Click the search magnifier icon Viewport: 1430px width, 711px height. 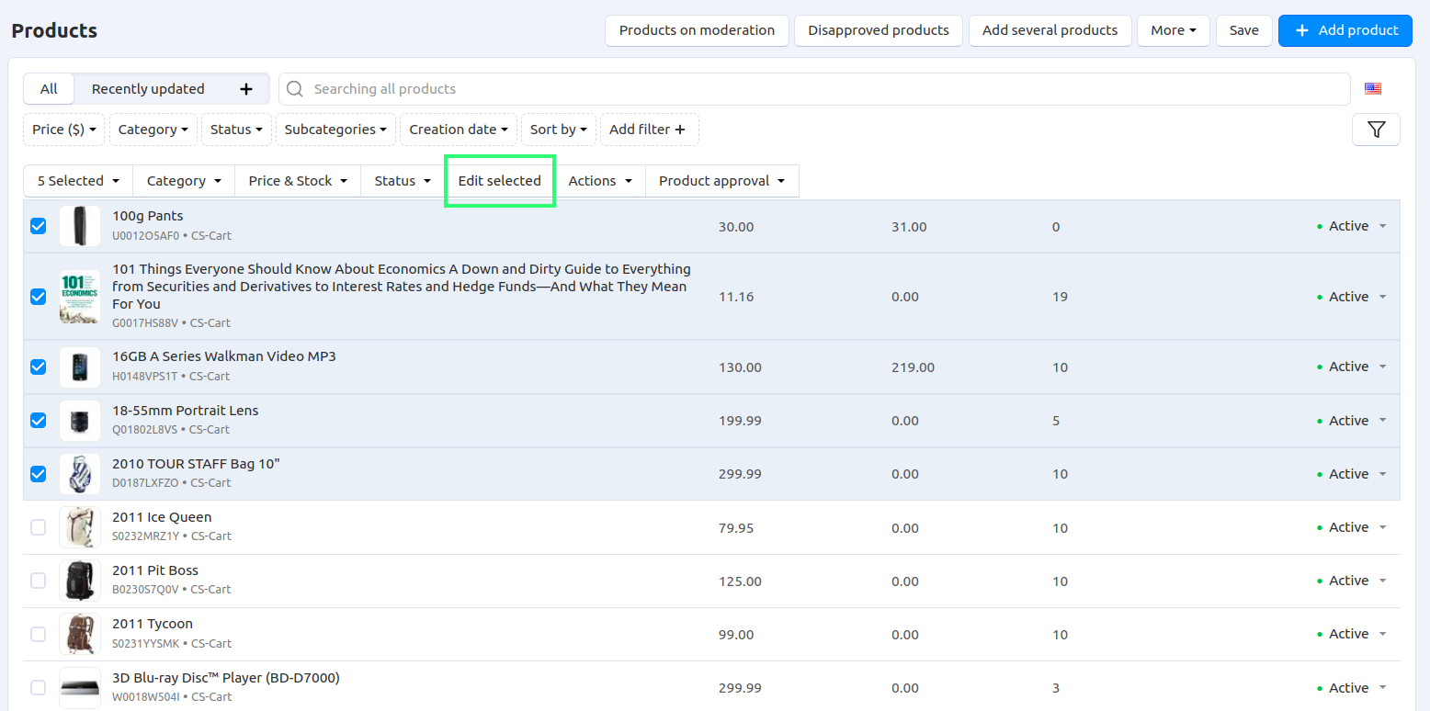tap(295, 89)
